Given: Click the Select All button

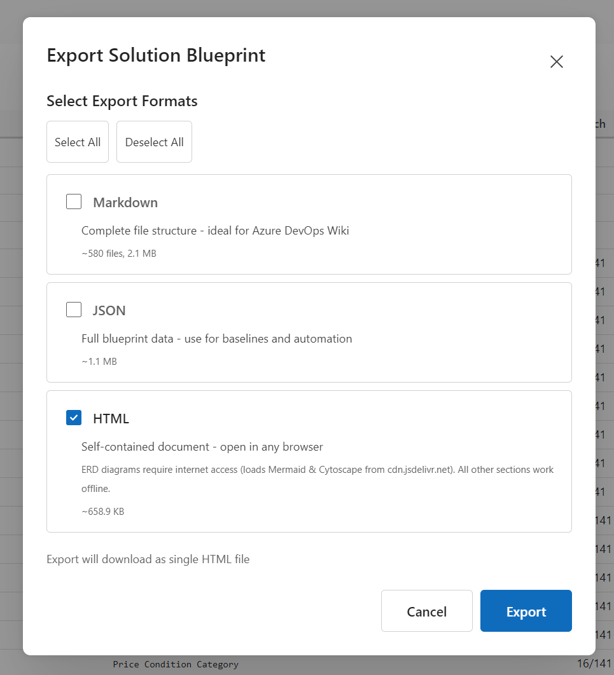Looking at the screenshot, I should coord(78,142).
